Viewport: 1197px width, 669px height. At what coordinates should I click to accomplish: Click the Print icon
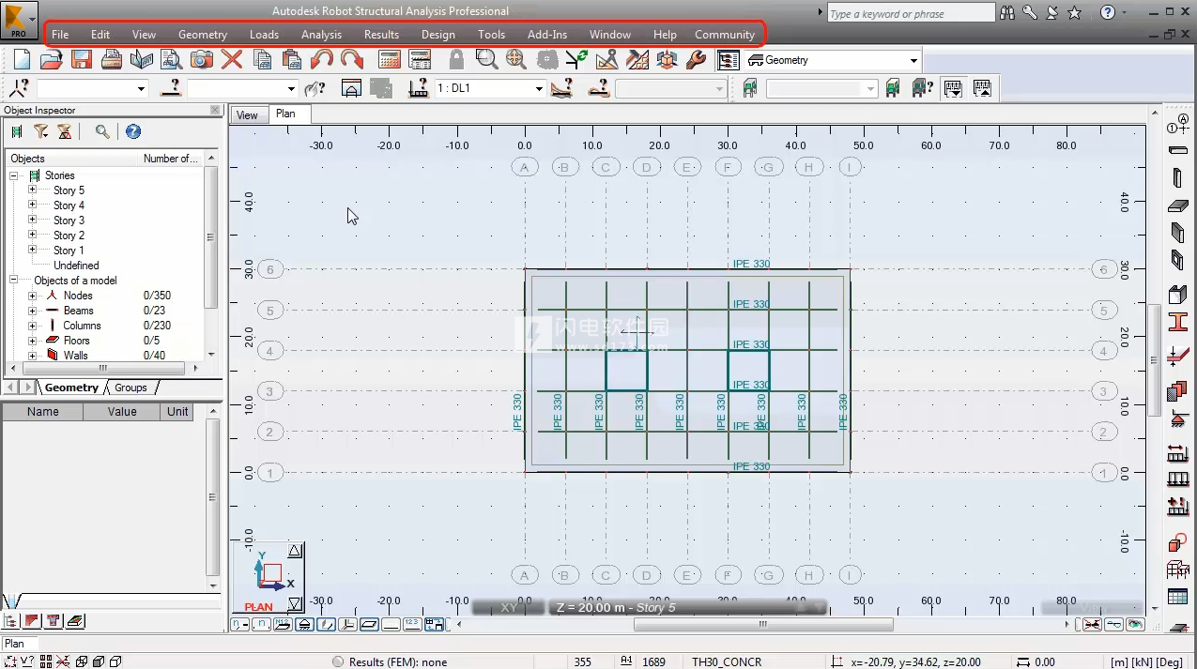(111, 60)
